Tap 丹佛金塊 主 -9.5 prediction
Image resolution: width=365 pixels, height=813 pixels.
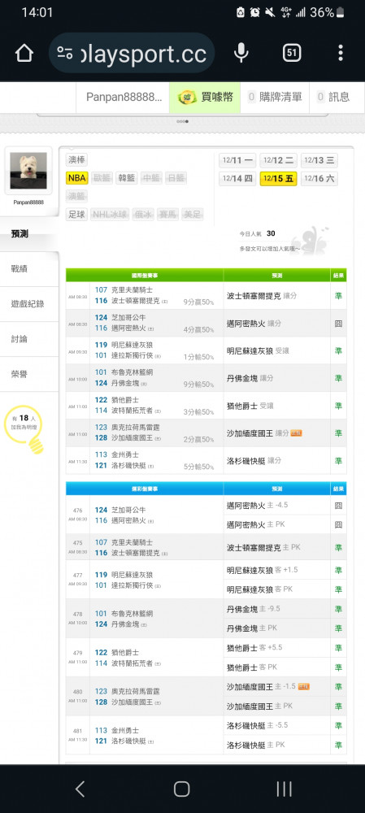click(253, 609)
